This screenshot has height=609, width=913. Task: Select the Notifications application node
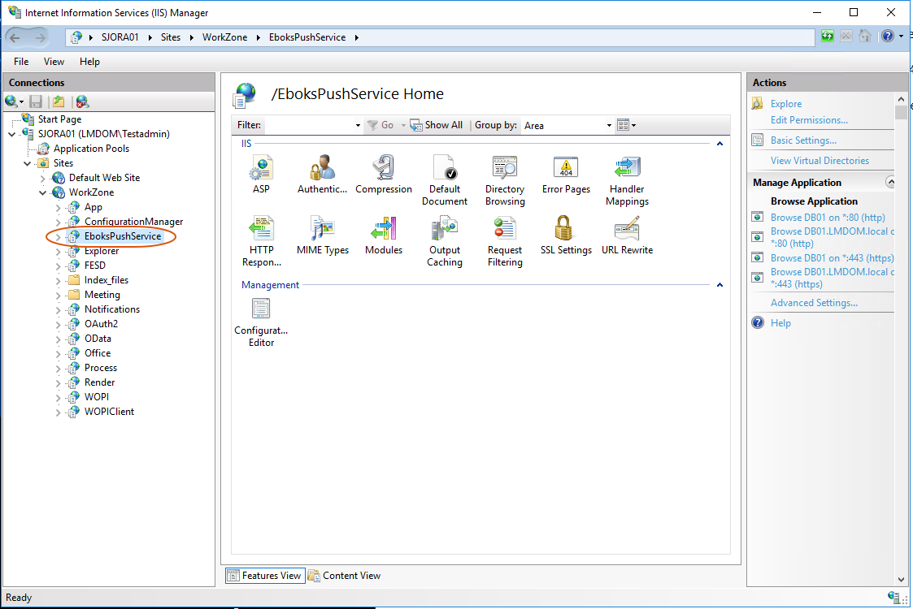112,309
